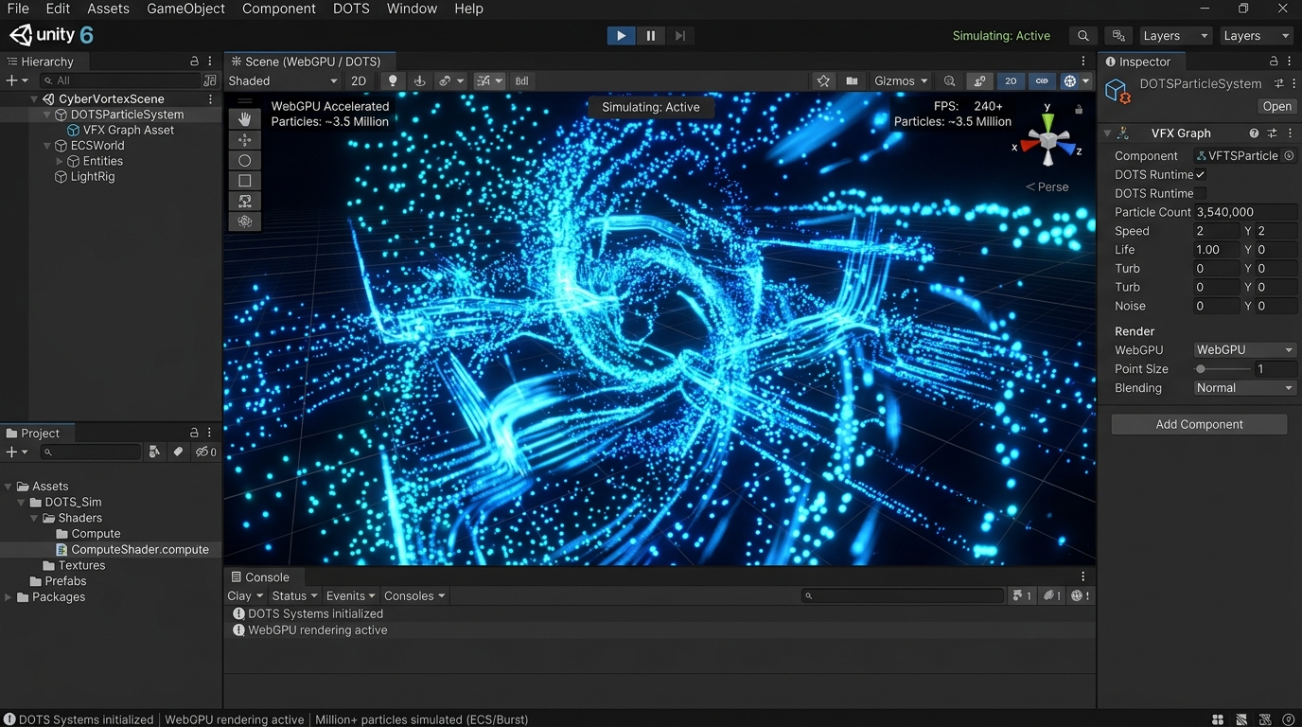Pause the simulation
Screen dimensions: 1302x727
(650, 36)
